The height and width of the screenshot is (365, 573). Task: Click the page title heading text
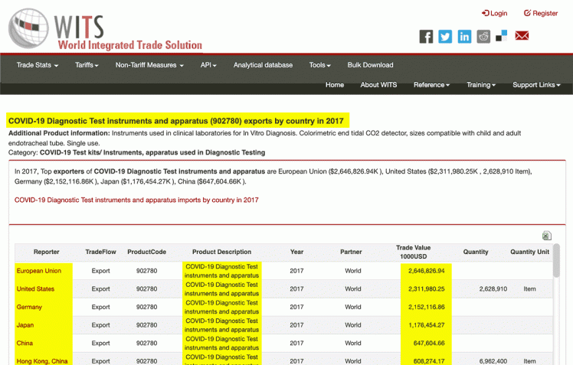(x=176, y=121)
